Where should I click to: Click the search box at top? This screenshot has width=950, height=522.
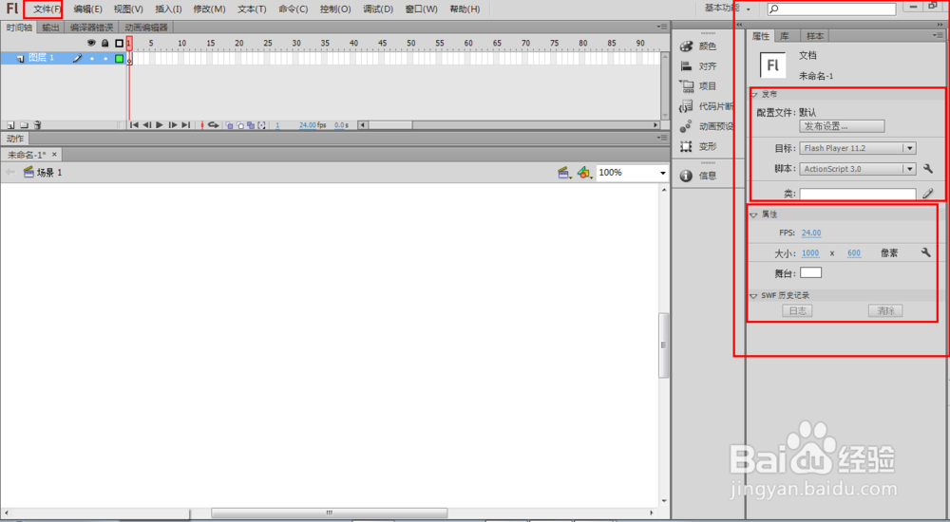[831, 9]
